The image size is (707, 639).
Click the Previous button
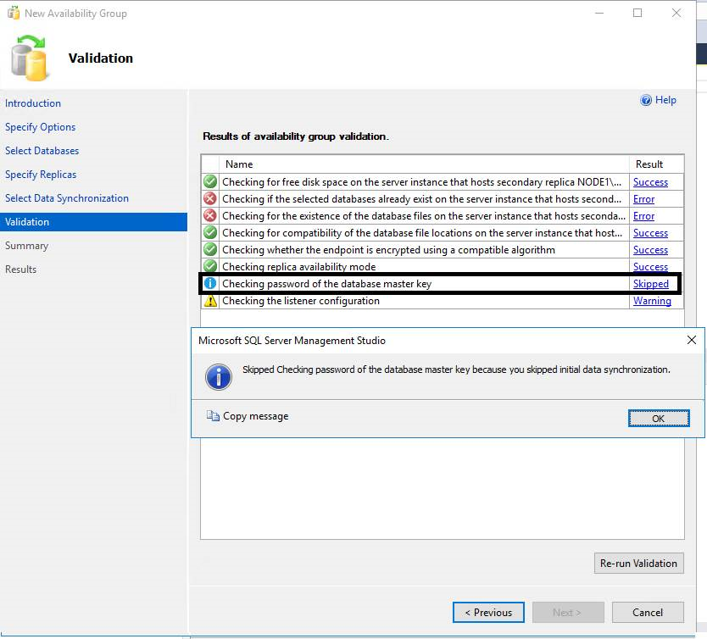click(x=488, y=613)
